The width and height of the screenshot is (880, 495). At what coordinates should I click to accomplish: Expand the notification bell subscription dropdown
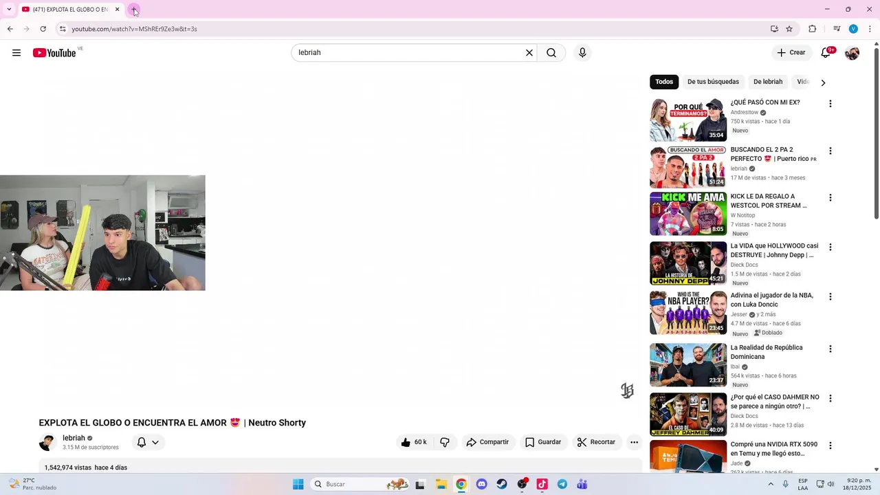coord(155,442)
